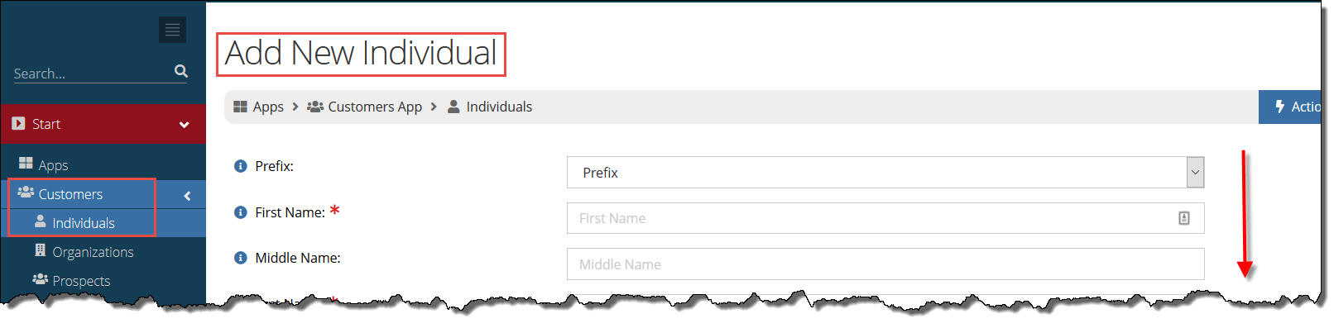Collapse the Customers menu arrow
Image resolution: width=1334 pixels, height=328 pixels.
(x=187, y=196)
